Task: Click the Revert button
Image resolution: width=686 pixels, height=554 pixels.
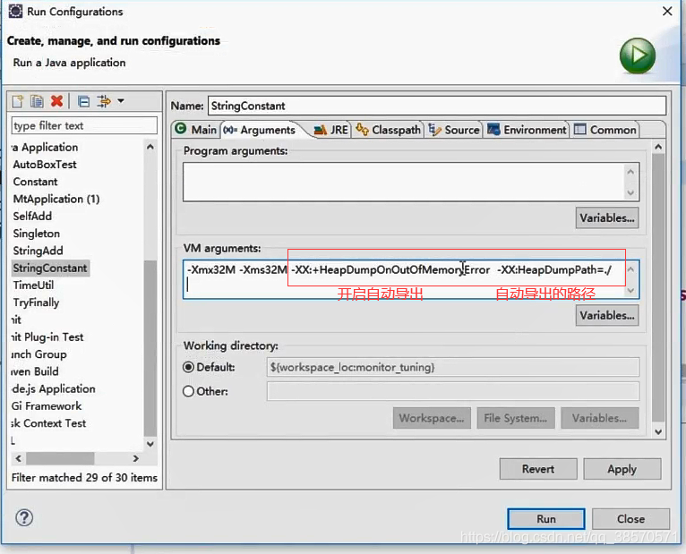Action: point(538,469)
